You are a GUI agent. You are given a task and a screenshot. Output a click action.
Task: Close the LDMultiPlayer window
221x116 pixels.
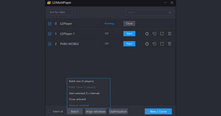coord(172,3)
